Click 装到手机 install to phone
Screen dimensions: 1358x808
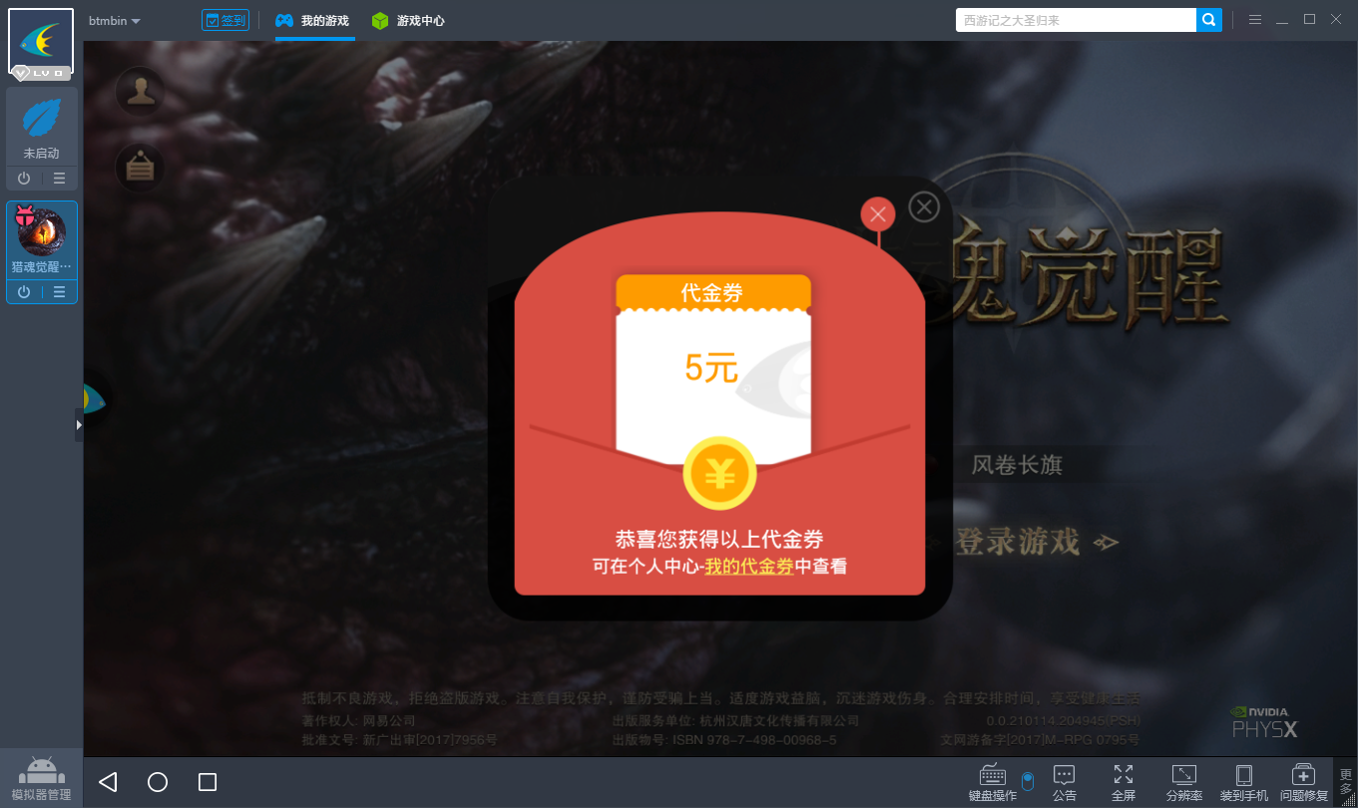pos(1244,783)
